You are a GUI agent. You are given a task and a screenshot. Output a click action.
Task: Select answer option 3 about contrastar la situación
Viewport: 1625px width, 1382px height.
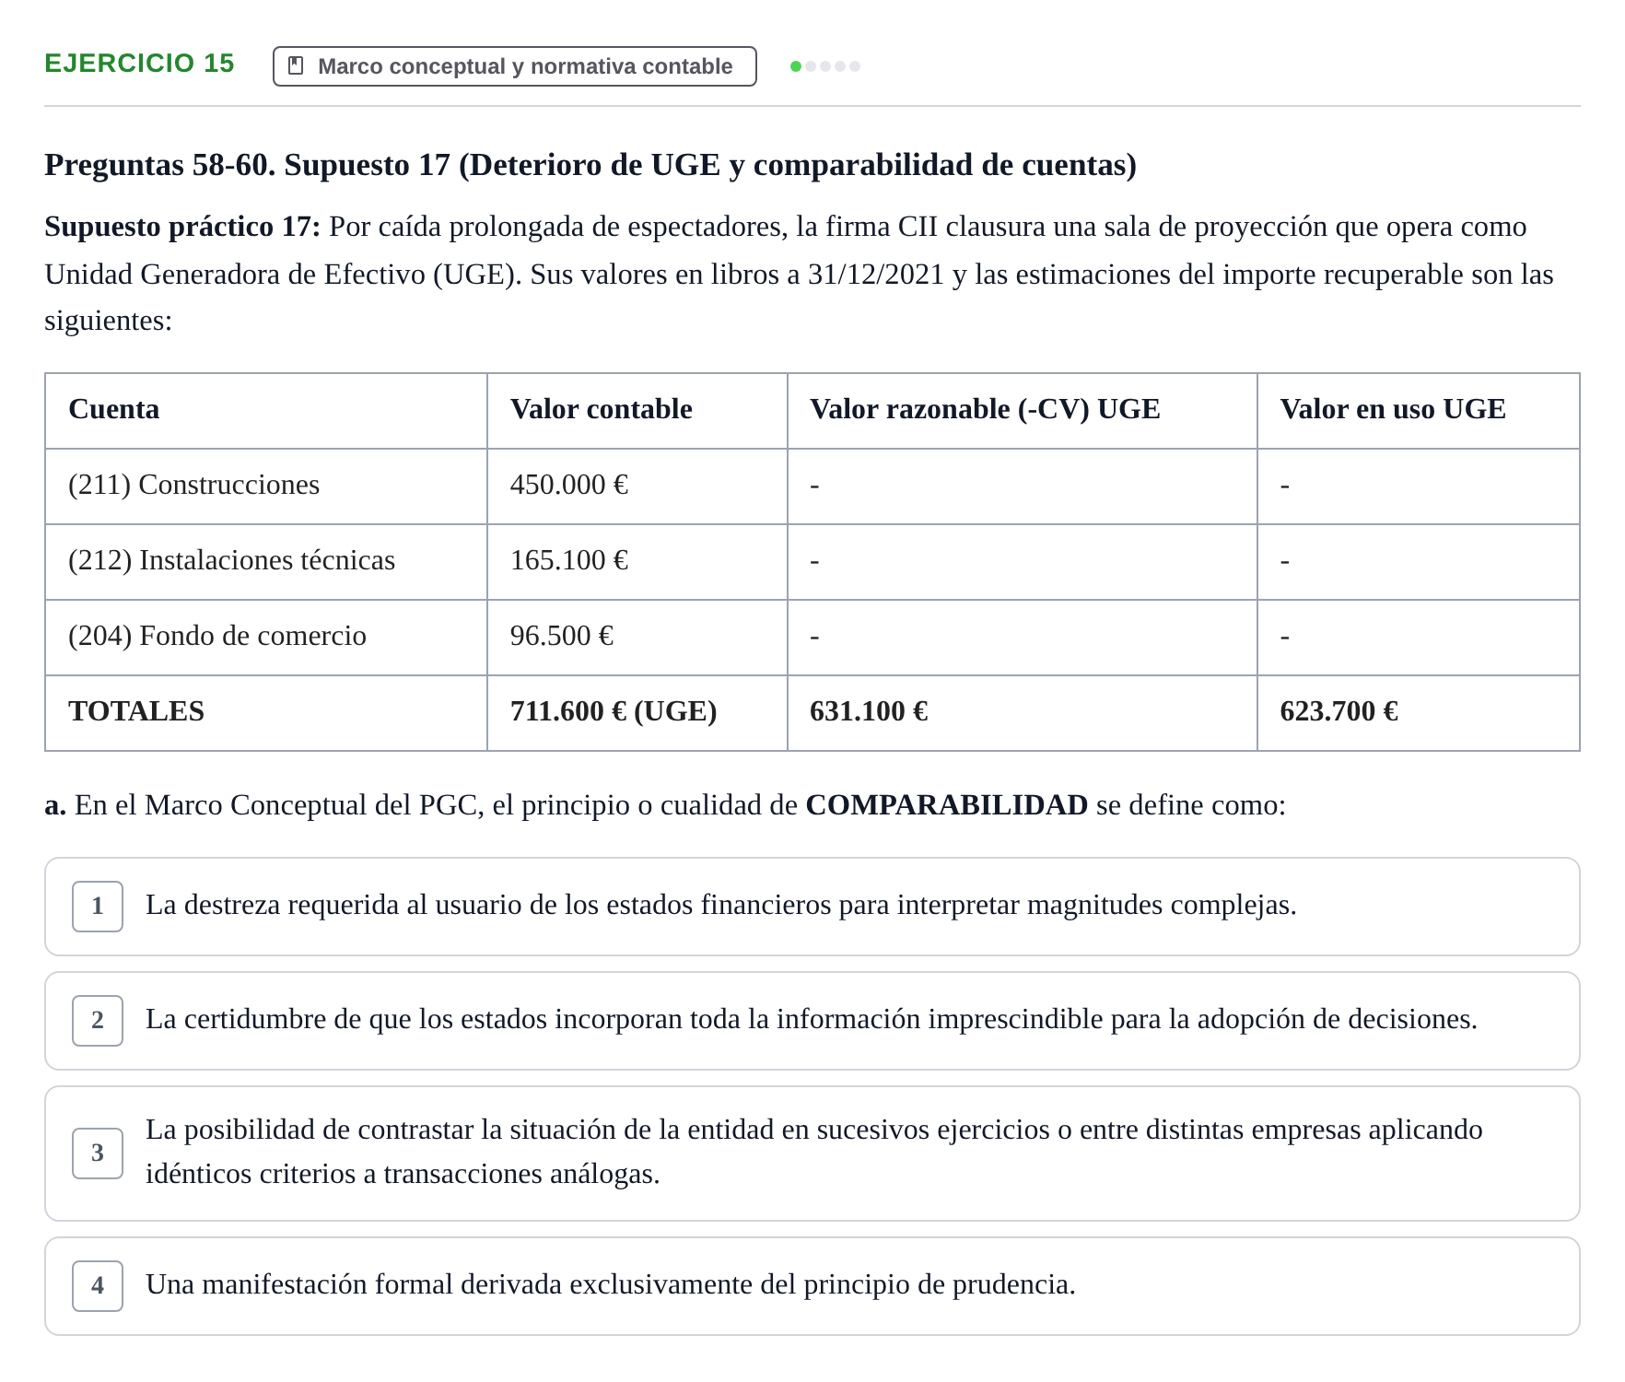[812, 1154]
